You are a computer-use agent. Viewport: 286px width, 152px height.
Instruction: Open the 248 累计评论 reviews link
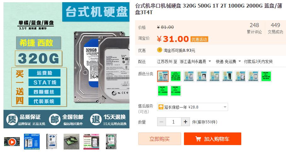254,28
